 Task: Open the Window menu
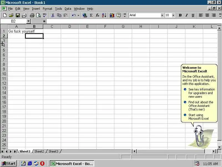coord(79,9)
